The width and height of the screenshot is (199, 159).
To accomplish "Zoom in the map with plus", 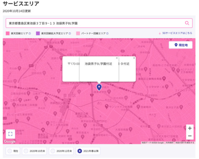I will click(x=190, y=128).
